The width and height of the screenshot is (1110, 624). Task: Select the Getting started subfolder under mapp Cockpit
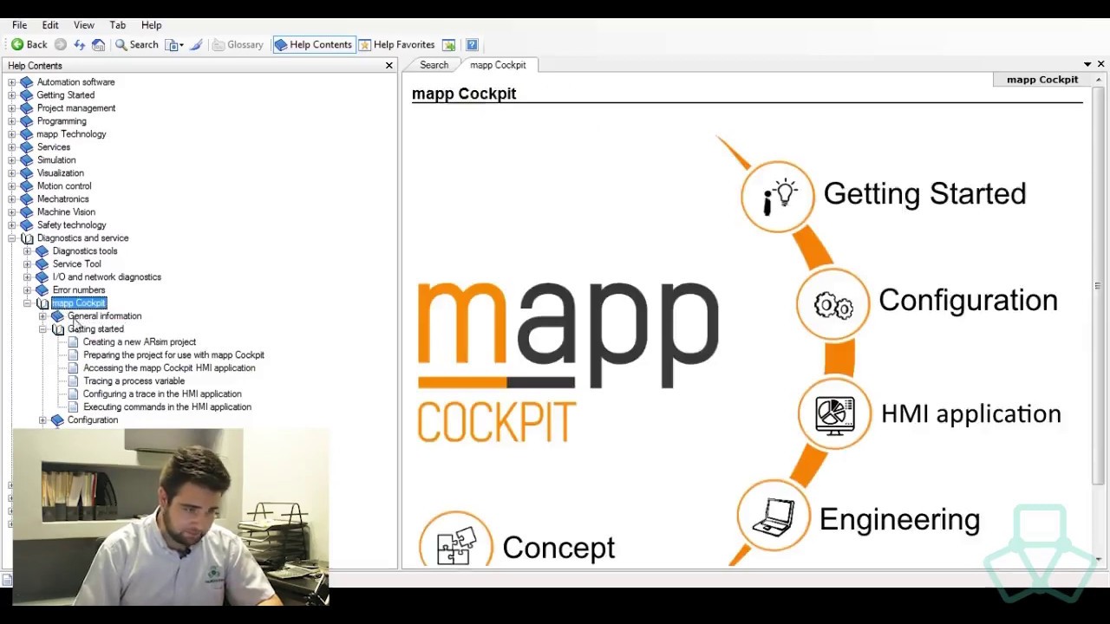tap(95, 329)
